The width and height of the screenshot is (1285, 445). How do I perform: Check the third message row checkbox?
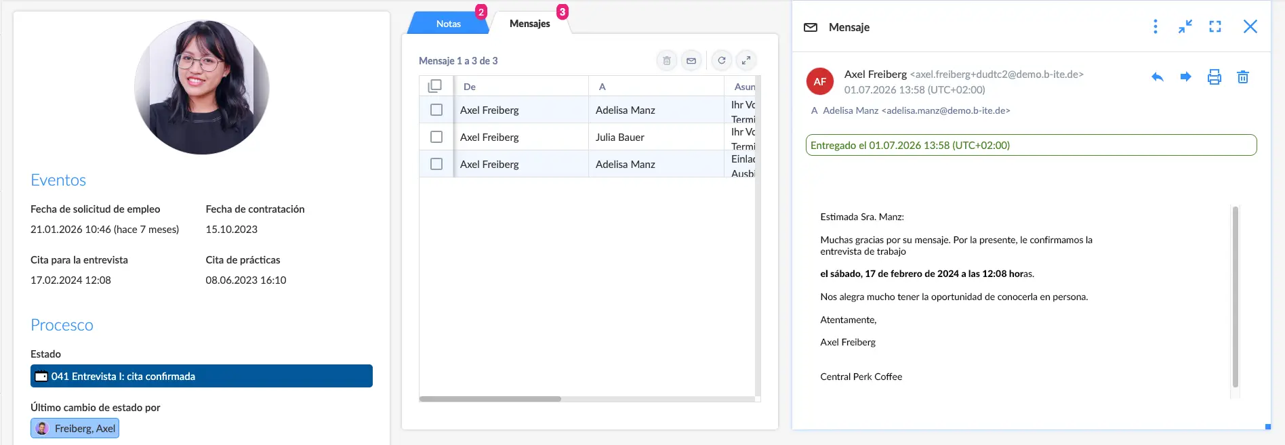point(436,164)
